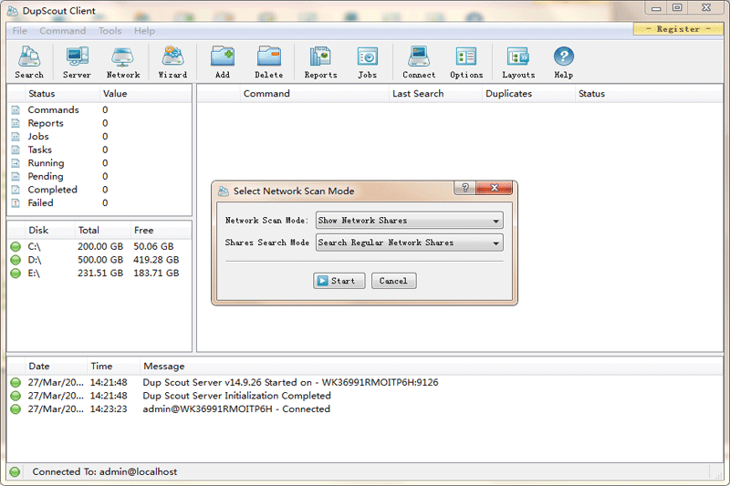Open the Server toolbar icon
This screenshot has width=730, height=486.
click(x=77, y=62)
